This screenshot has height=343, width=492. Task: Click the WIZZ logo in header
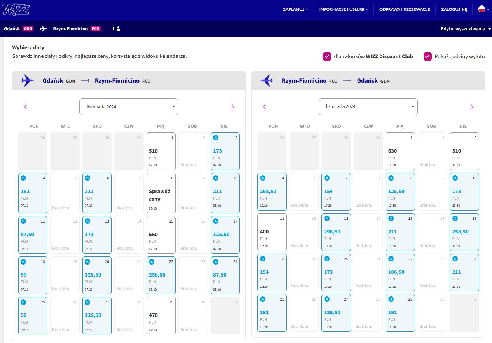point(16,9)
